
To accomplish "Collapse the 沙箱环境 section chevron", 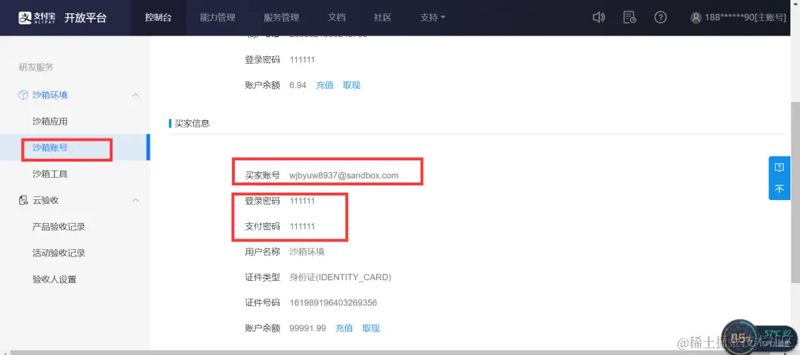I will [136, 95].
